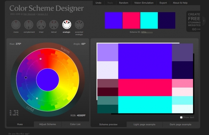Click the dark teal block in the preview

[x=108, y=109]
